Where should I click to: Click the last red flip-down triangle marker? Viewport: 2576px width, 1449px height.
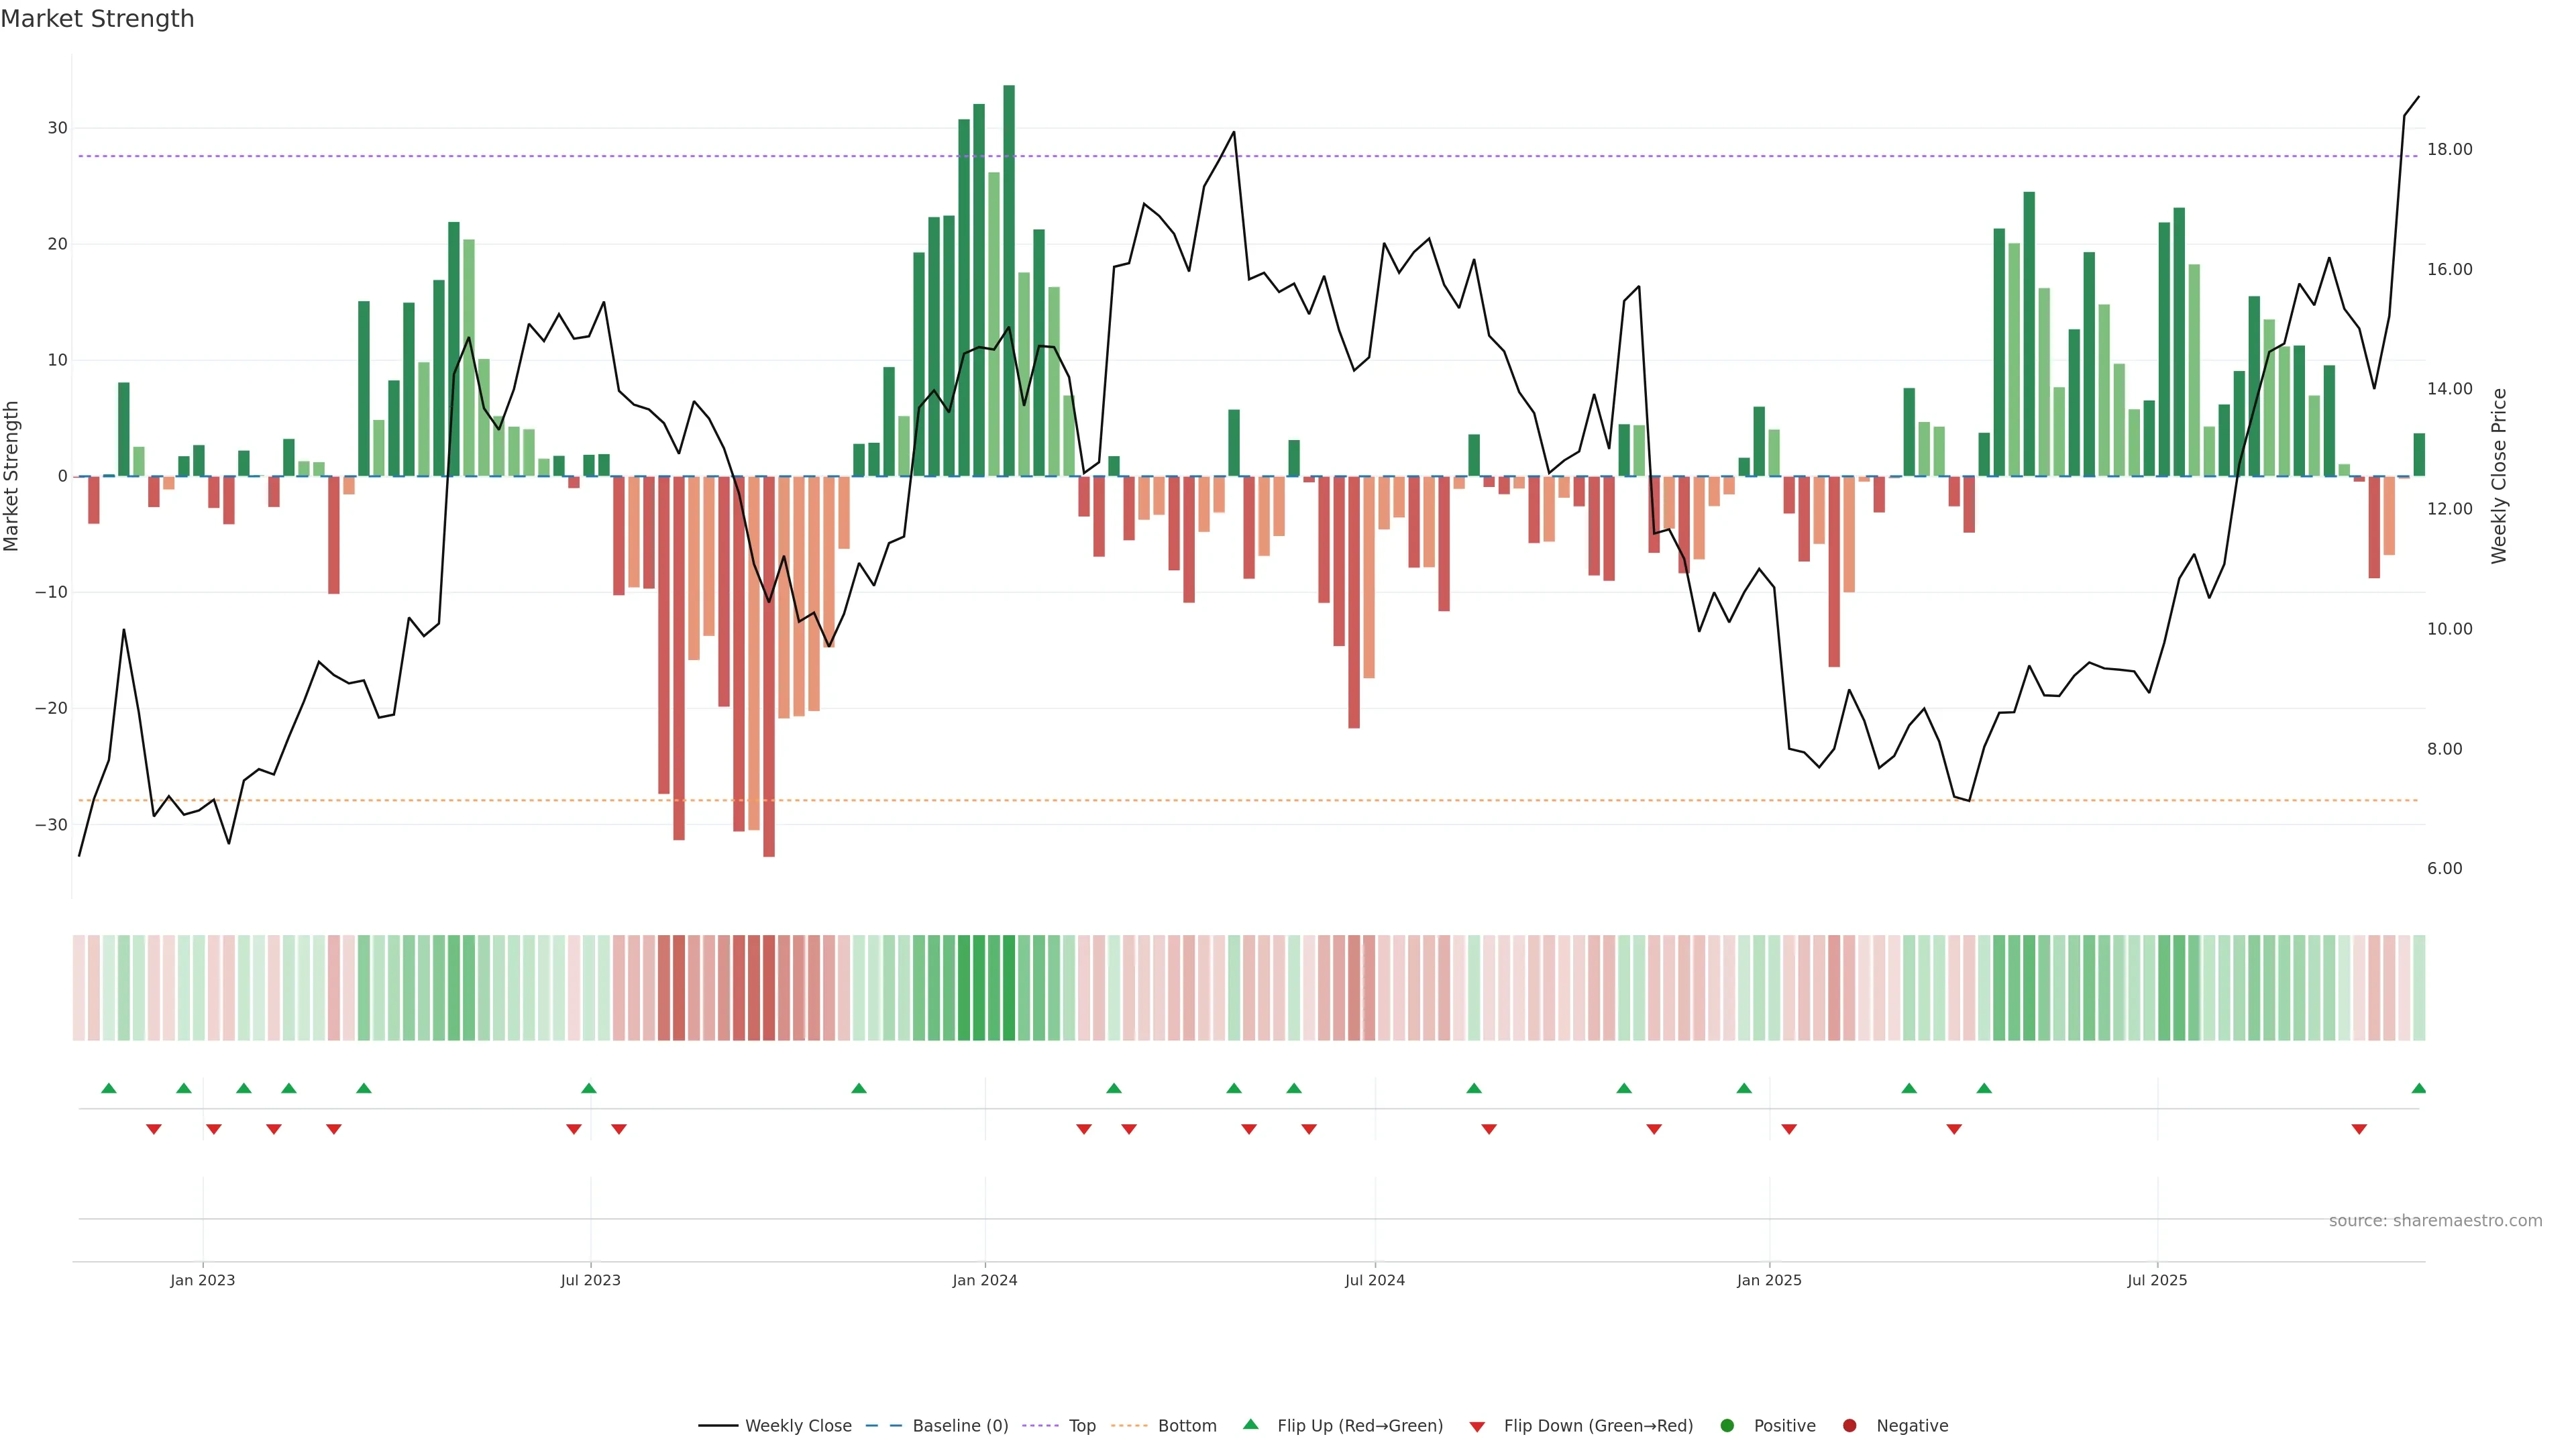[x=2359, y=1129]
